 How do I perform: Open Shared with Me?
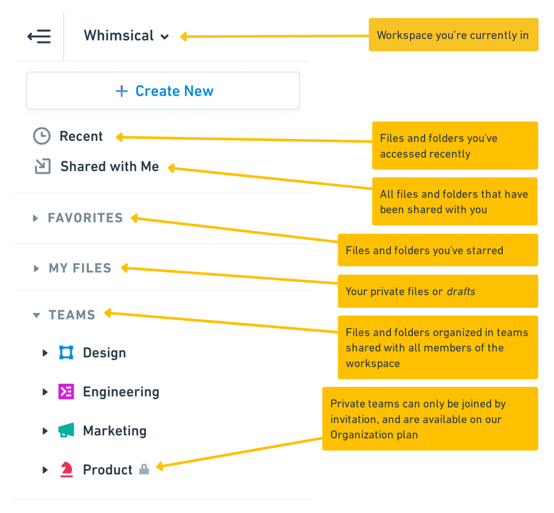[x=109, y=167]
